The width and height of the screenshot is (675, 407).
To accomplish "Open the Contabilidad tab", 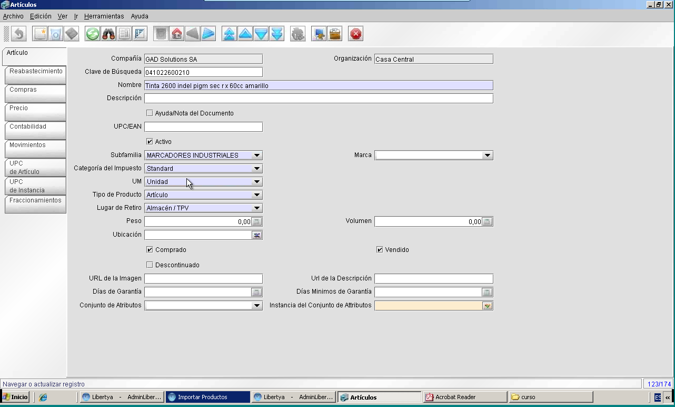I will 35,130.
